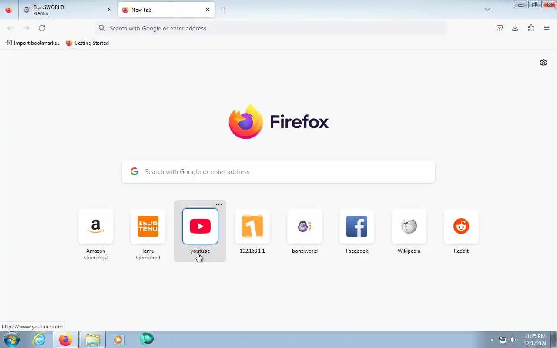
Task: Go forward one page
Action: click(26, 28)
